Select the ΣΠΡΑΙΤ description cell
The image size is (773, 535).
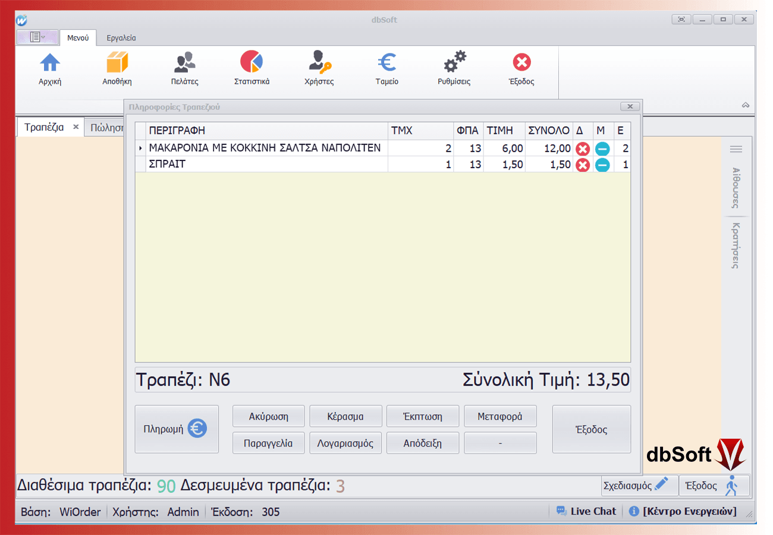[266, 165]
